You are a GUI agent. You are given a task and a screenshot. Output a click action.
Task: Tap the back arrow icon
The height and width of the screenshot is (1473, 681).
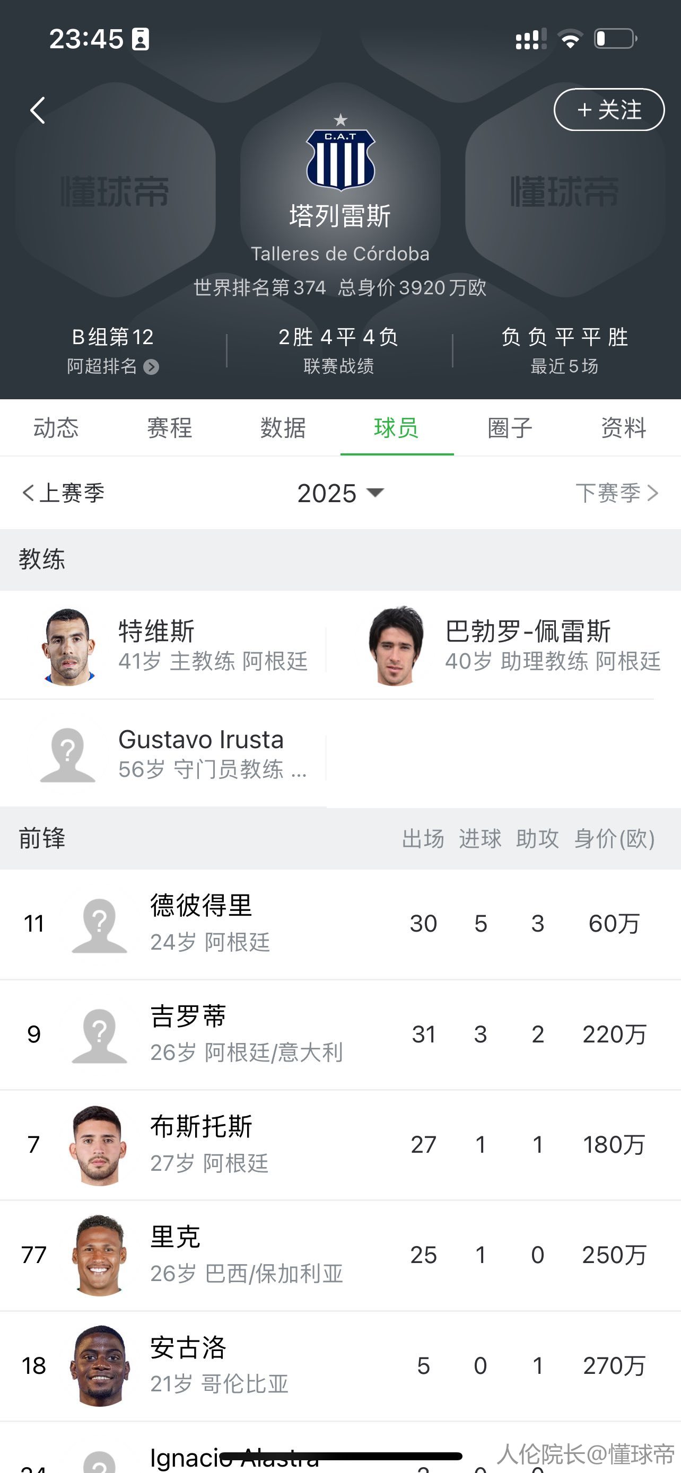click(38, 110)
